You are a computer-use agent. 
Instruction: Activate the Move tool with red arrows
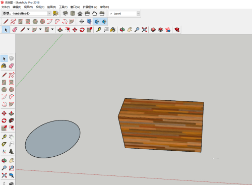[x=75, y=30]
